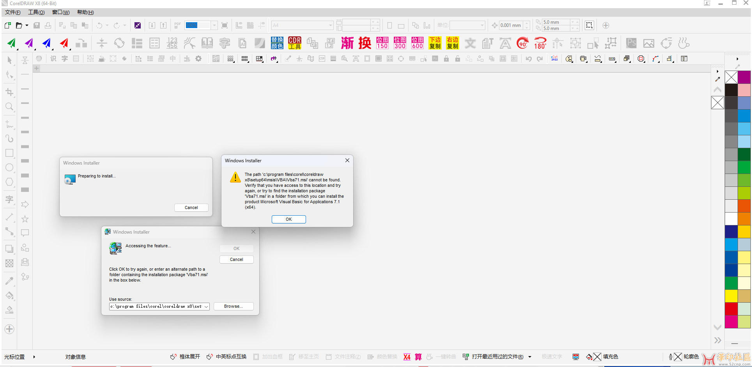Click the 位图 600 bitmap icon
752x367 pixels.
(x=418, y=43)
